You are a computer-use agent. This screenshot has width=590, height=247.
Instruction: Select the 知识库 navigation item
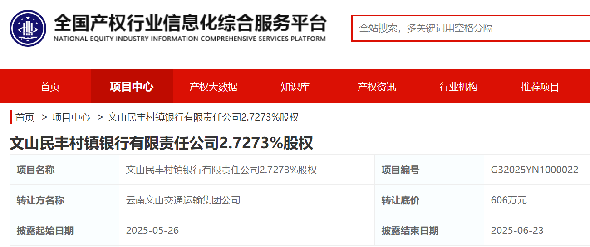(x=295, y=87)
